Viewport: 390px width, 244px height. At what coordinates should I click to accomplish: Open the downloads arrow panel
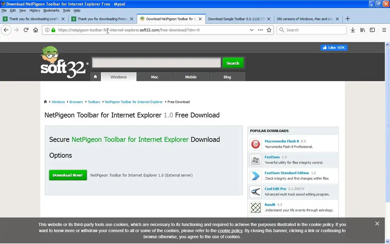point(353,30)
